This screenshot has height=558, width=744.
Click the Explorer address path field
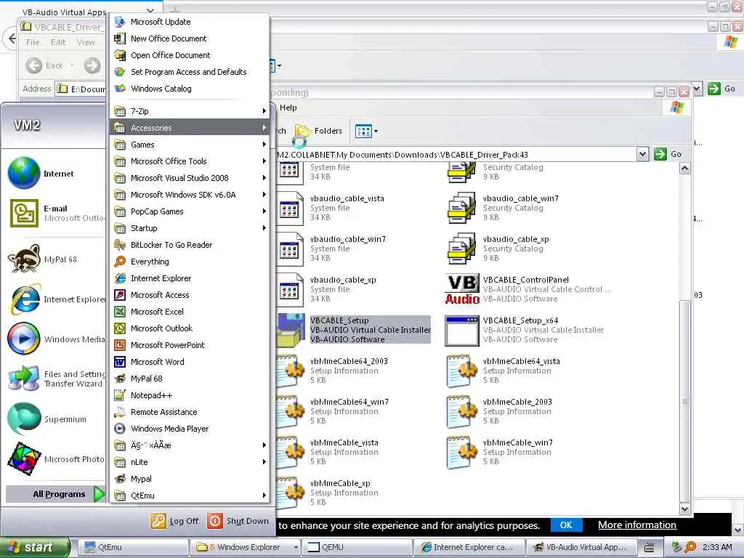456,155
